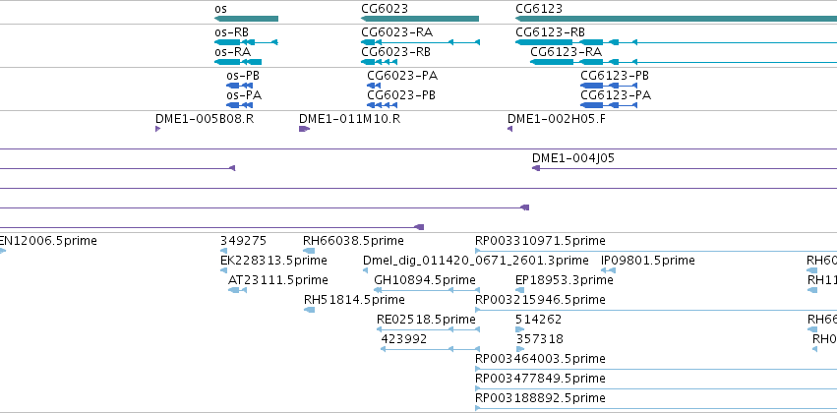The image size is (837, 413).
Task: Click the CG6123-PA protein label
Action: pos(616,95)
